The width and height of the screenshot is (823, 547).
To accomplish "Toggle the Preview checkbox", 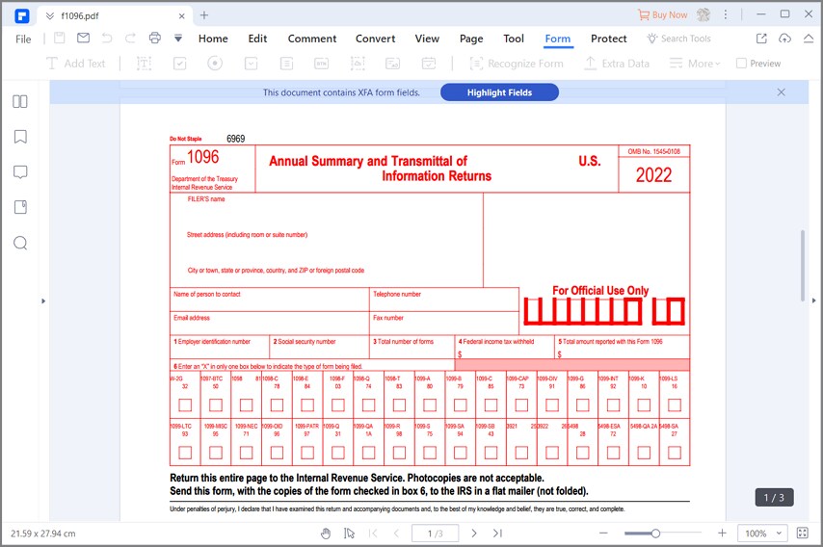I will click(741, 64).
